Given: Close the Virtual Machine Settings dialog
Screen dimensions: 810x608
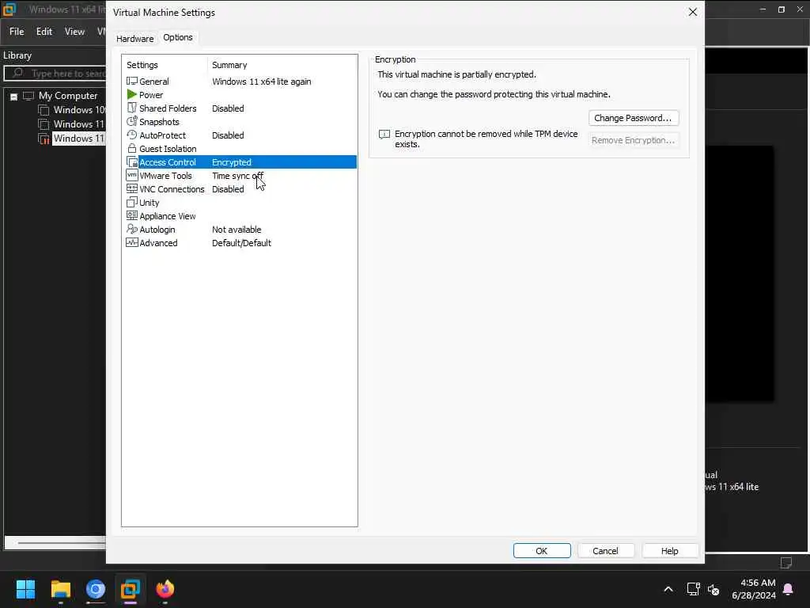Looking at the screenshot, I should click(693, 12).
